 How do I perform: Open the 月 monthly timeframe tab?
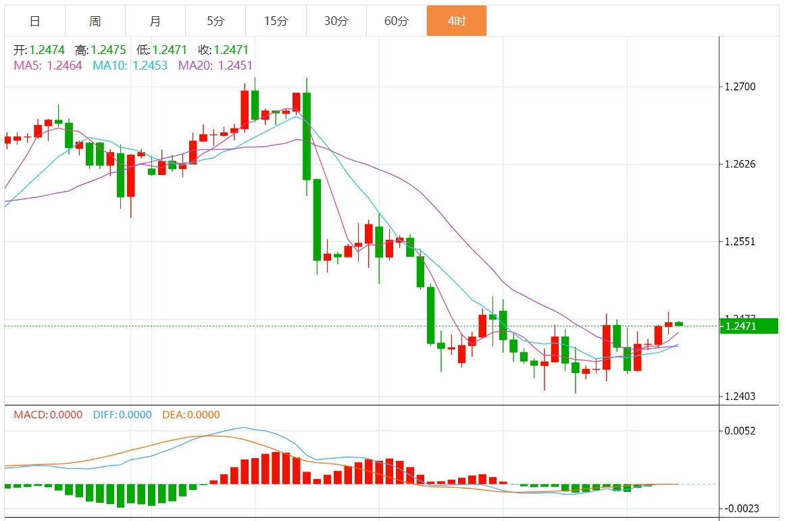tap(155, 21)
